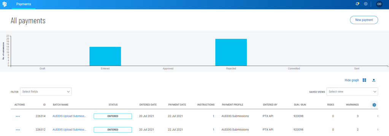Viewport: 389px width, 136px height.
Task: Open the Select fields filter dropdown
Action: [x=46, y=91]
